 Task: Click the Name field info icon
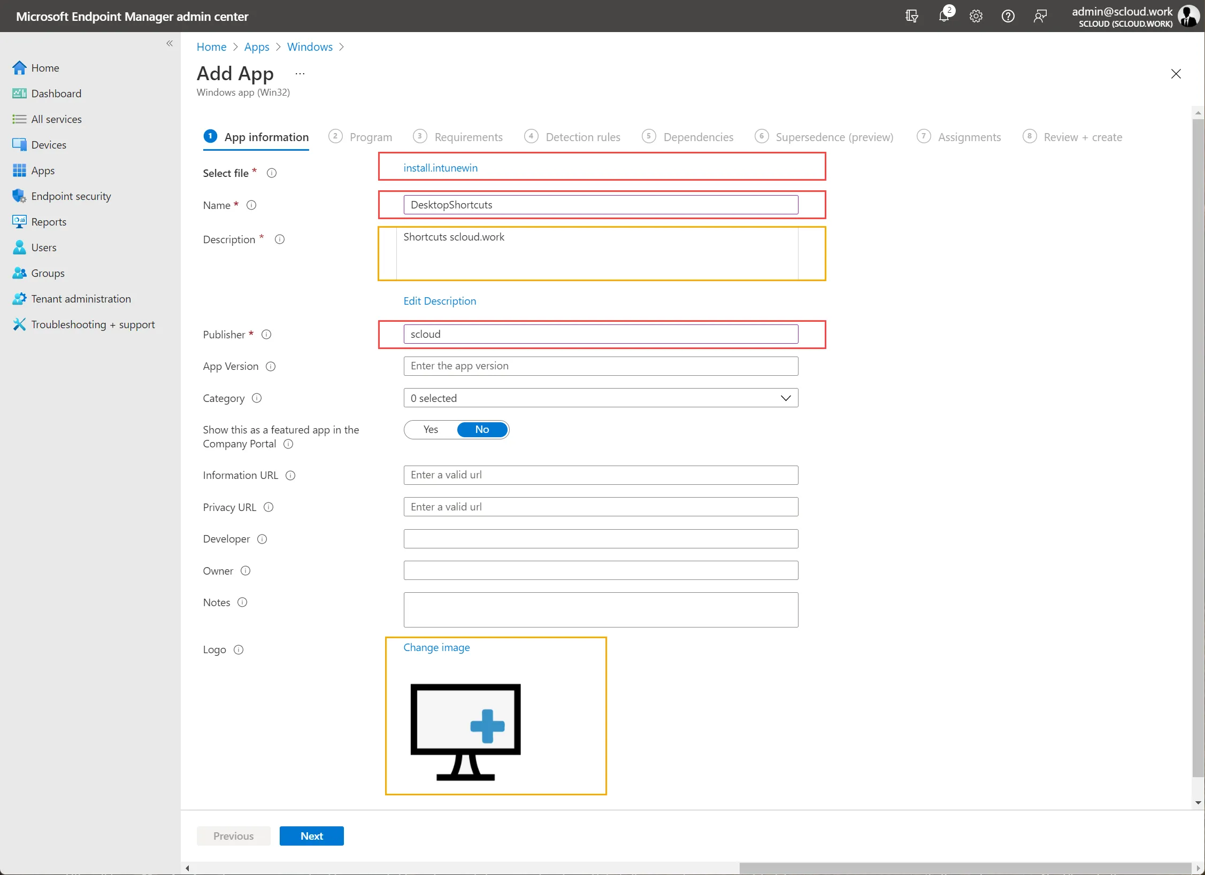pyautogui.click(x=251, y=205)
